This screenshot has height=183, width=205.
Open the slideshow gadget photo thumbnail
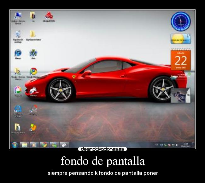[181, 95]
